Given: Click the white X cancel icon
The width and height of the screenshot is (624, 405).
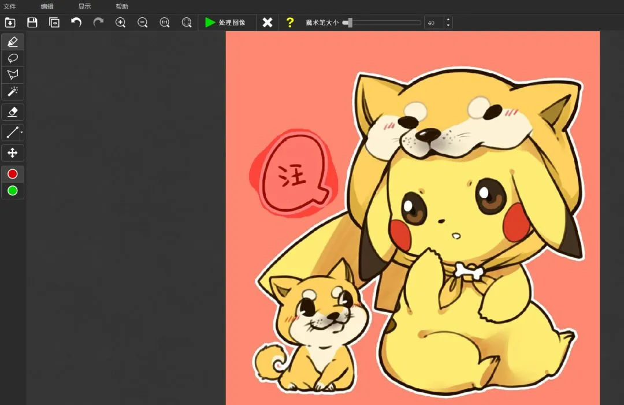Looking at the screenshot, I should 268,23.
